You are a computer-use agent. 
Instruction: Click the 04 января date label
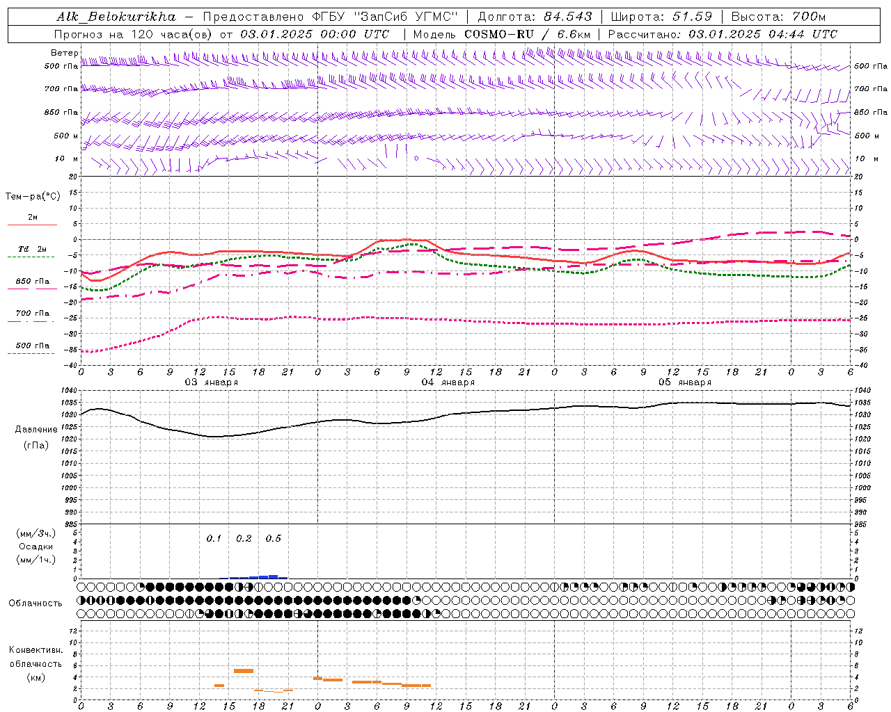point(448,382)
